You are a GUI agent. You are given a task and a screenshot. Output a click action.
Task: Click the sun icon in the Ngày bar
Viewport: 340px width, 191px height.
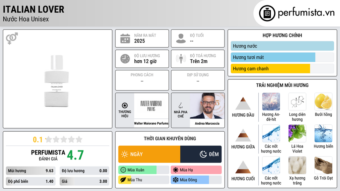pyautogui.click(x=125, y=154)
